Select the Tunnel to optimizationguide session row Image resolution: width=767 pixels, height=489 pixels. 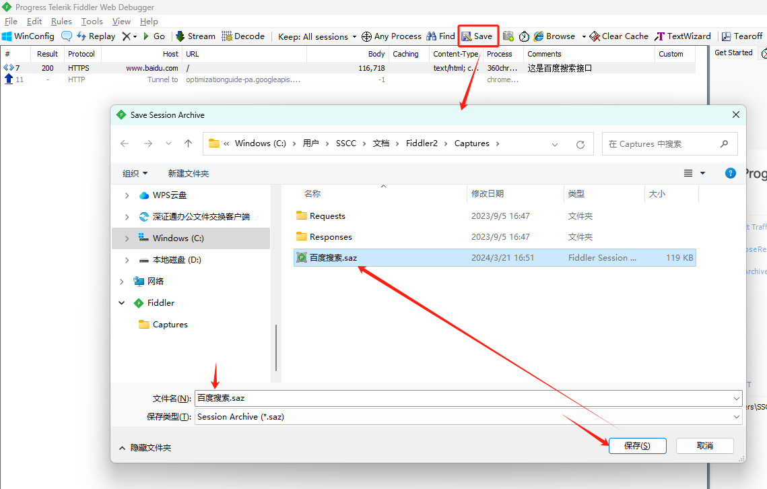click(x=348, y=79)
